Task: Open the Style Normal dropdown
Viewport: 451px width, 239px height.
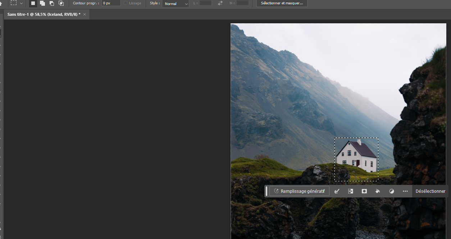Action: (175, 4)
